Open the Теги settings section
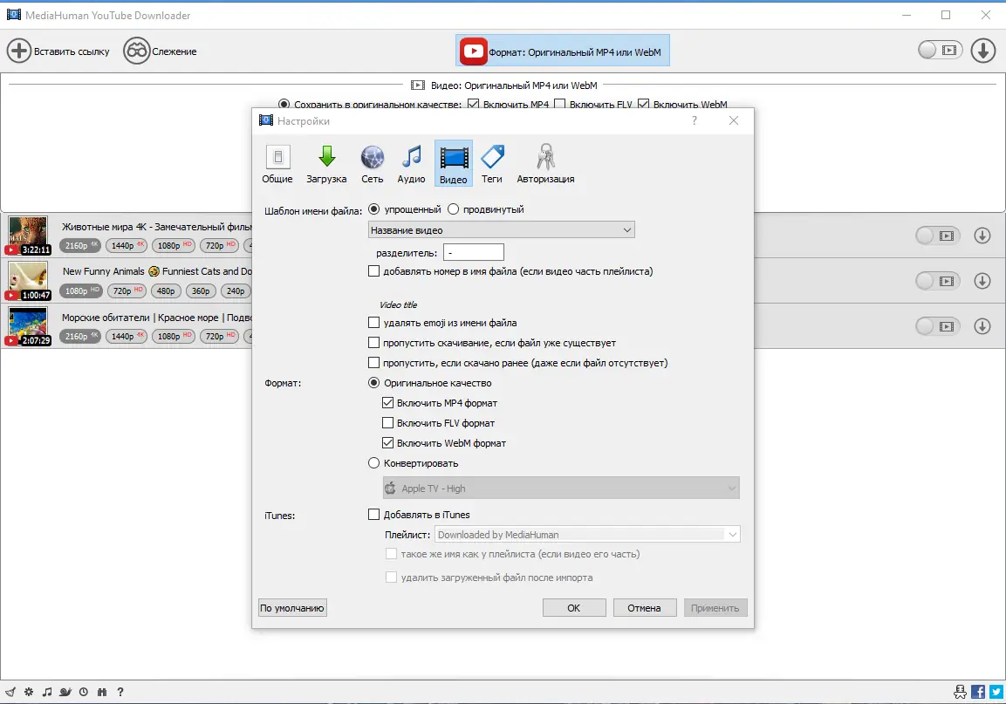Viewport: 1006px width, 704px height. coord(491,162)
